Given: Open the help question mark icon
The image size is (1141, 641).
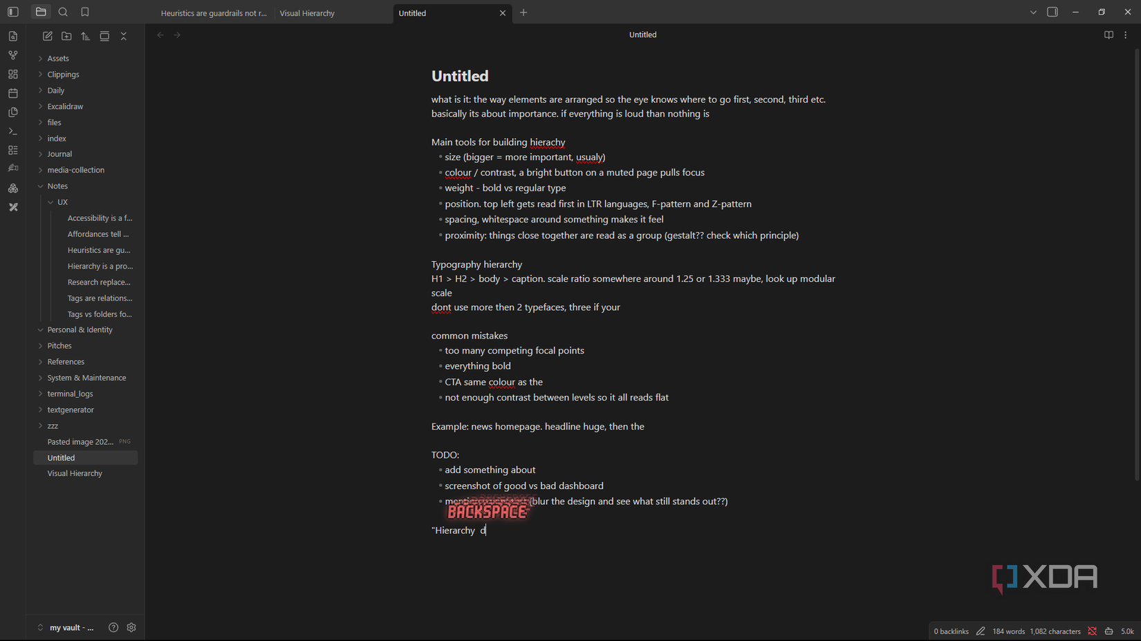Looking at the screenshot, I should [x=113, y=628].
